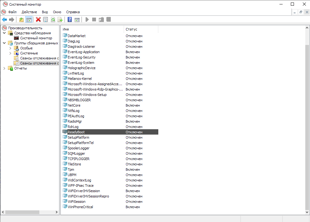Image resolution: width=310 pixels, height=222 pixels.
Task: Click the tree pane scroll right arrow
Action: 57,212
